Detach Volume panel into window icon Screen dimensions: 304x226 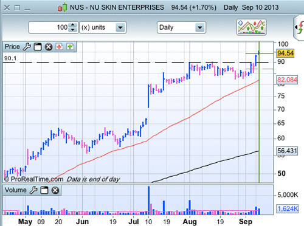point(44,190)
